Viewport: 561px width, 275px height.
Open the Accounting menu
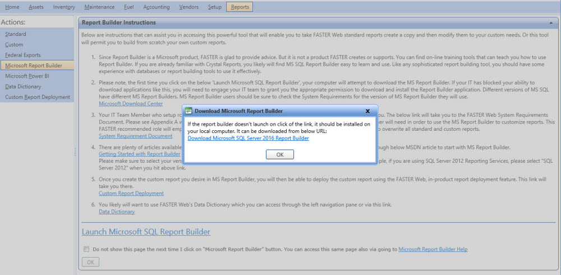pyautogui.click(x=156, y=7)
